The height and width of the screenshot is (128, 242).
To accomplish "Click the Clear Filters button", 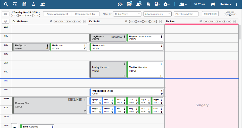I will (x=210, y=14).
